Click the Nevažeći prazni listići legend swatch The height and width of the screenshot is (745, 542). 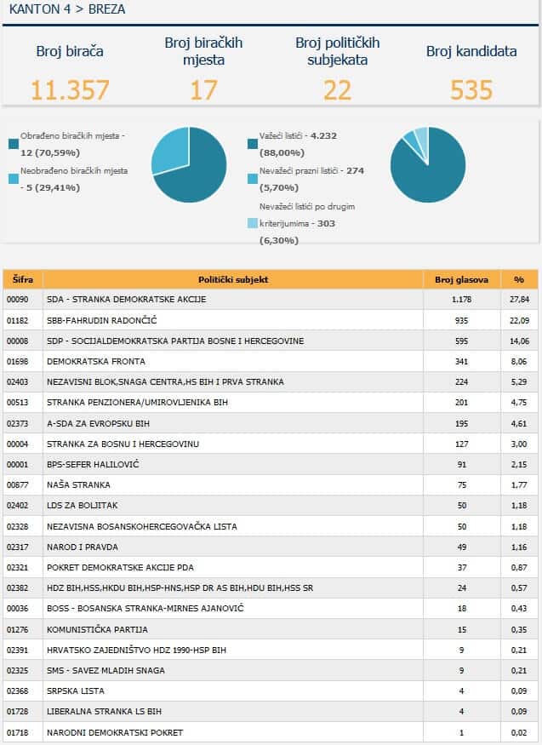253,179
